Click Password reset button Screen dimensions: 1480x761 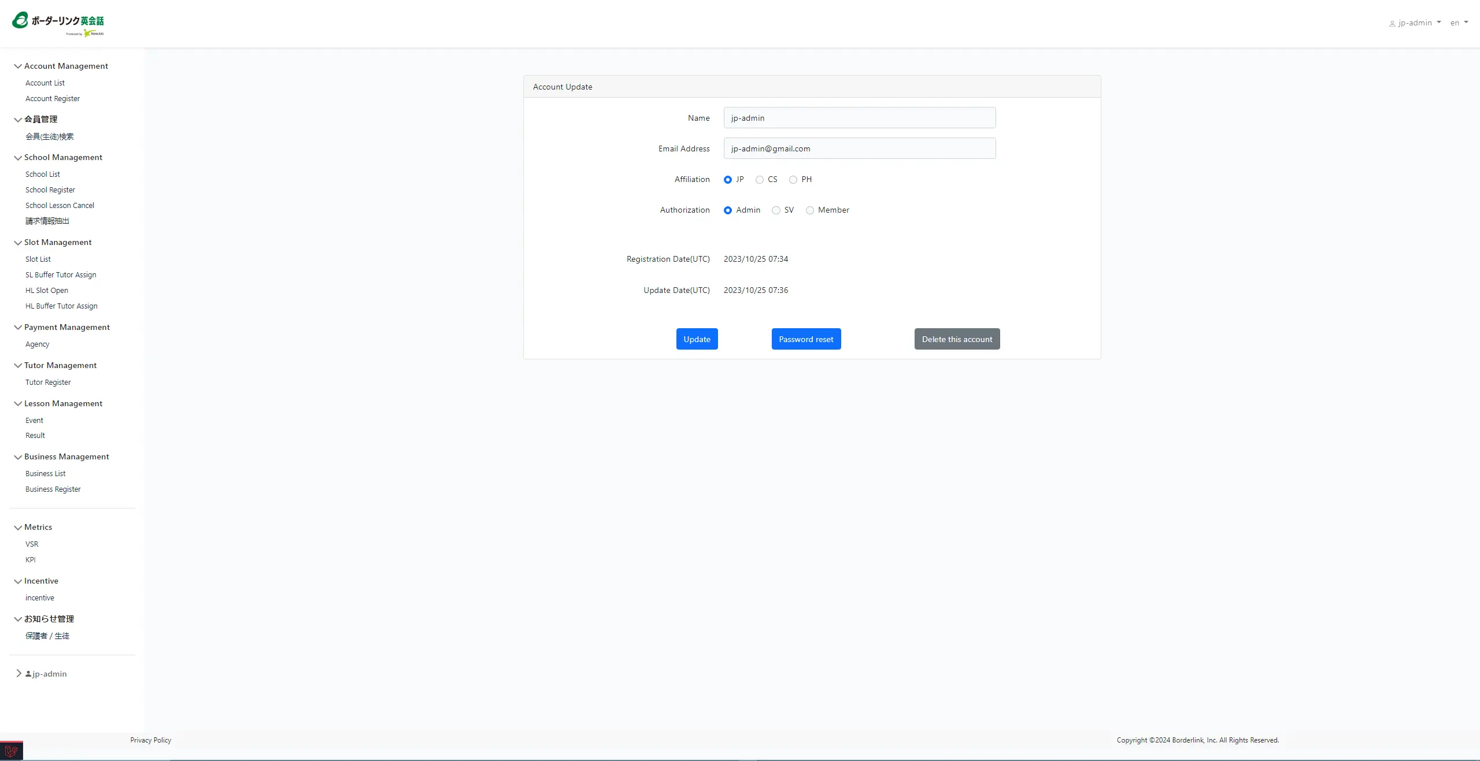pyautogui.click(x=806, y=339)
